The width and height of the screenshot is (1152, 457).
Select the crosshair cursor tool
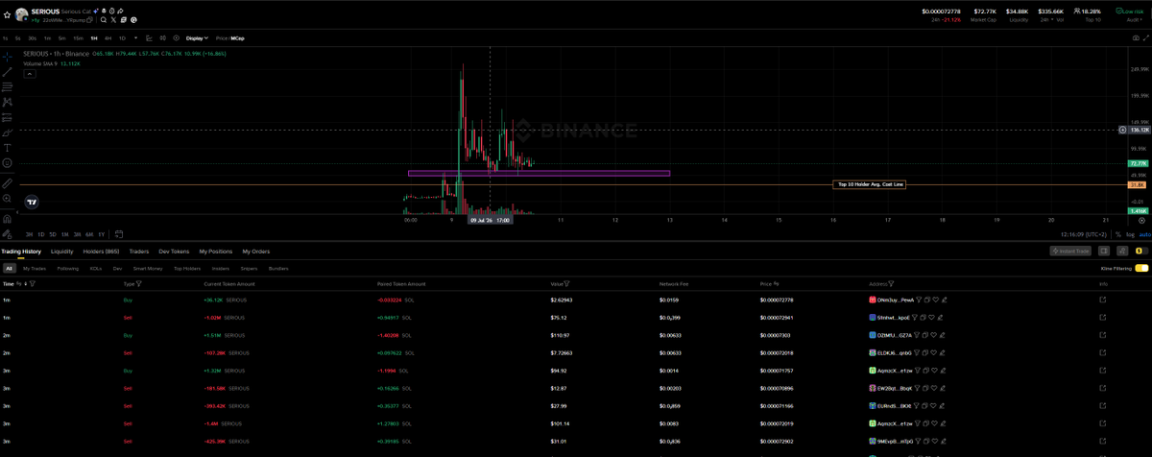pos(8,56)
